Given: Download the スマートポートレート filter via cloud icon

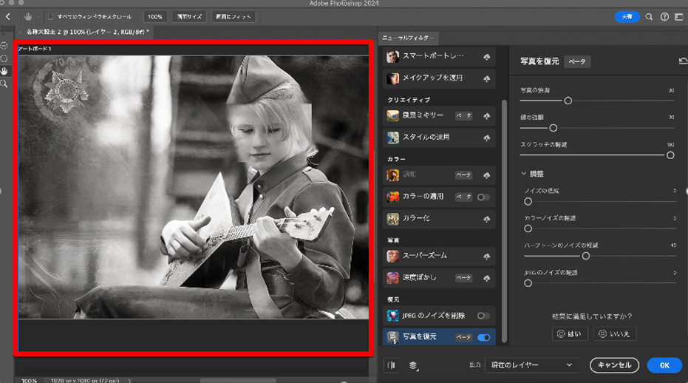Looking at the screenshot, I should pyautogui.click(x=486, y=56).
